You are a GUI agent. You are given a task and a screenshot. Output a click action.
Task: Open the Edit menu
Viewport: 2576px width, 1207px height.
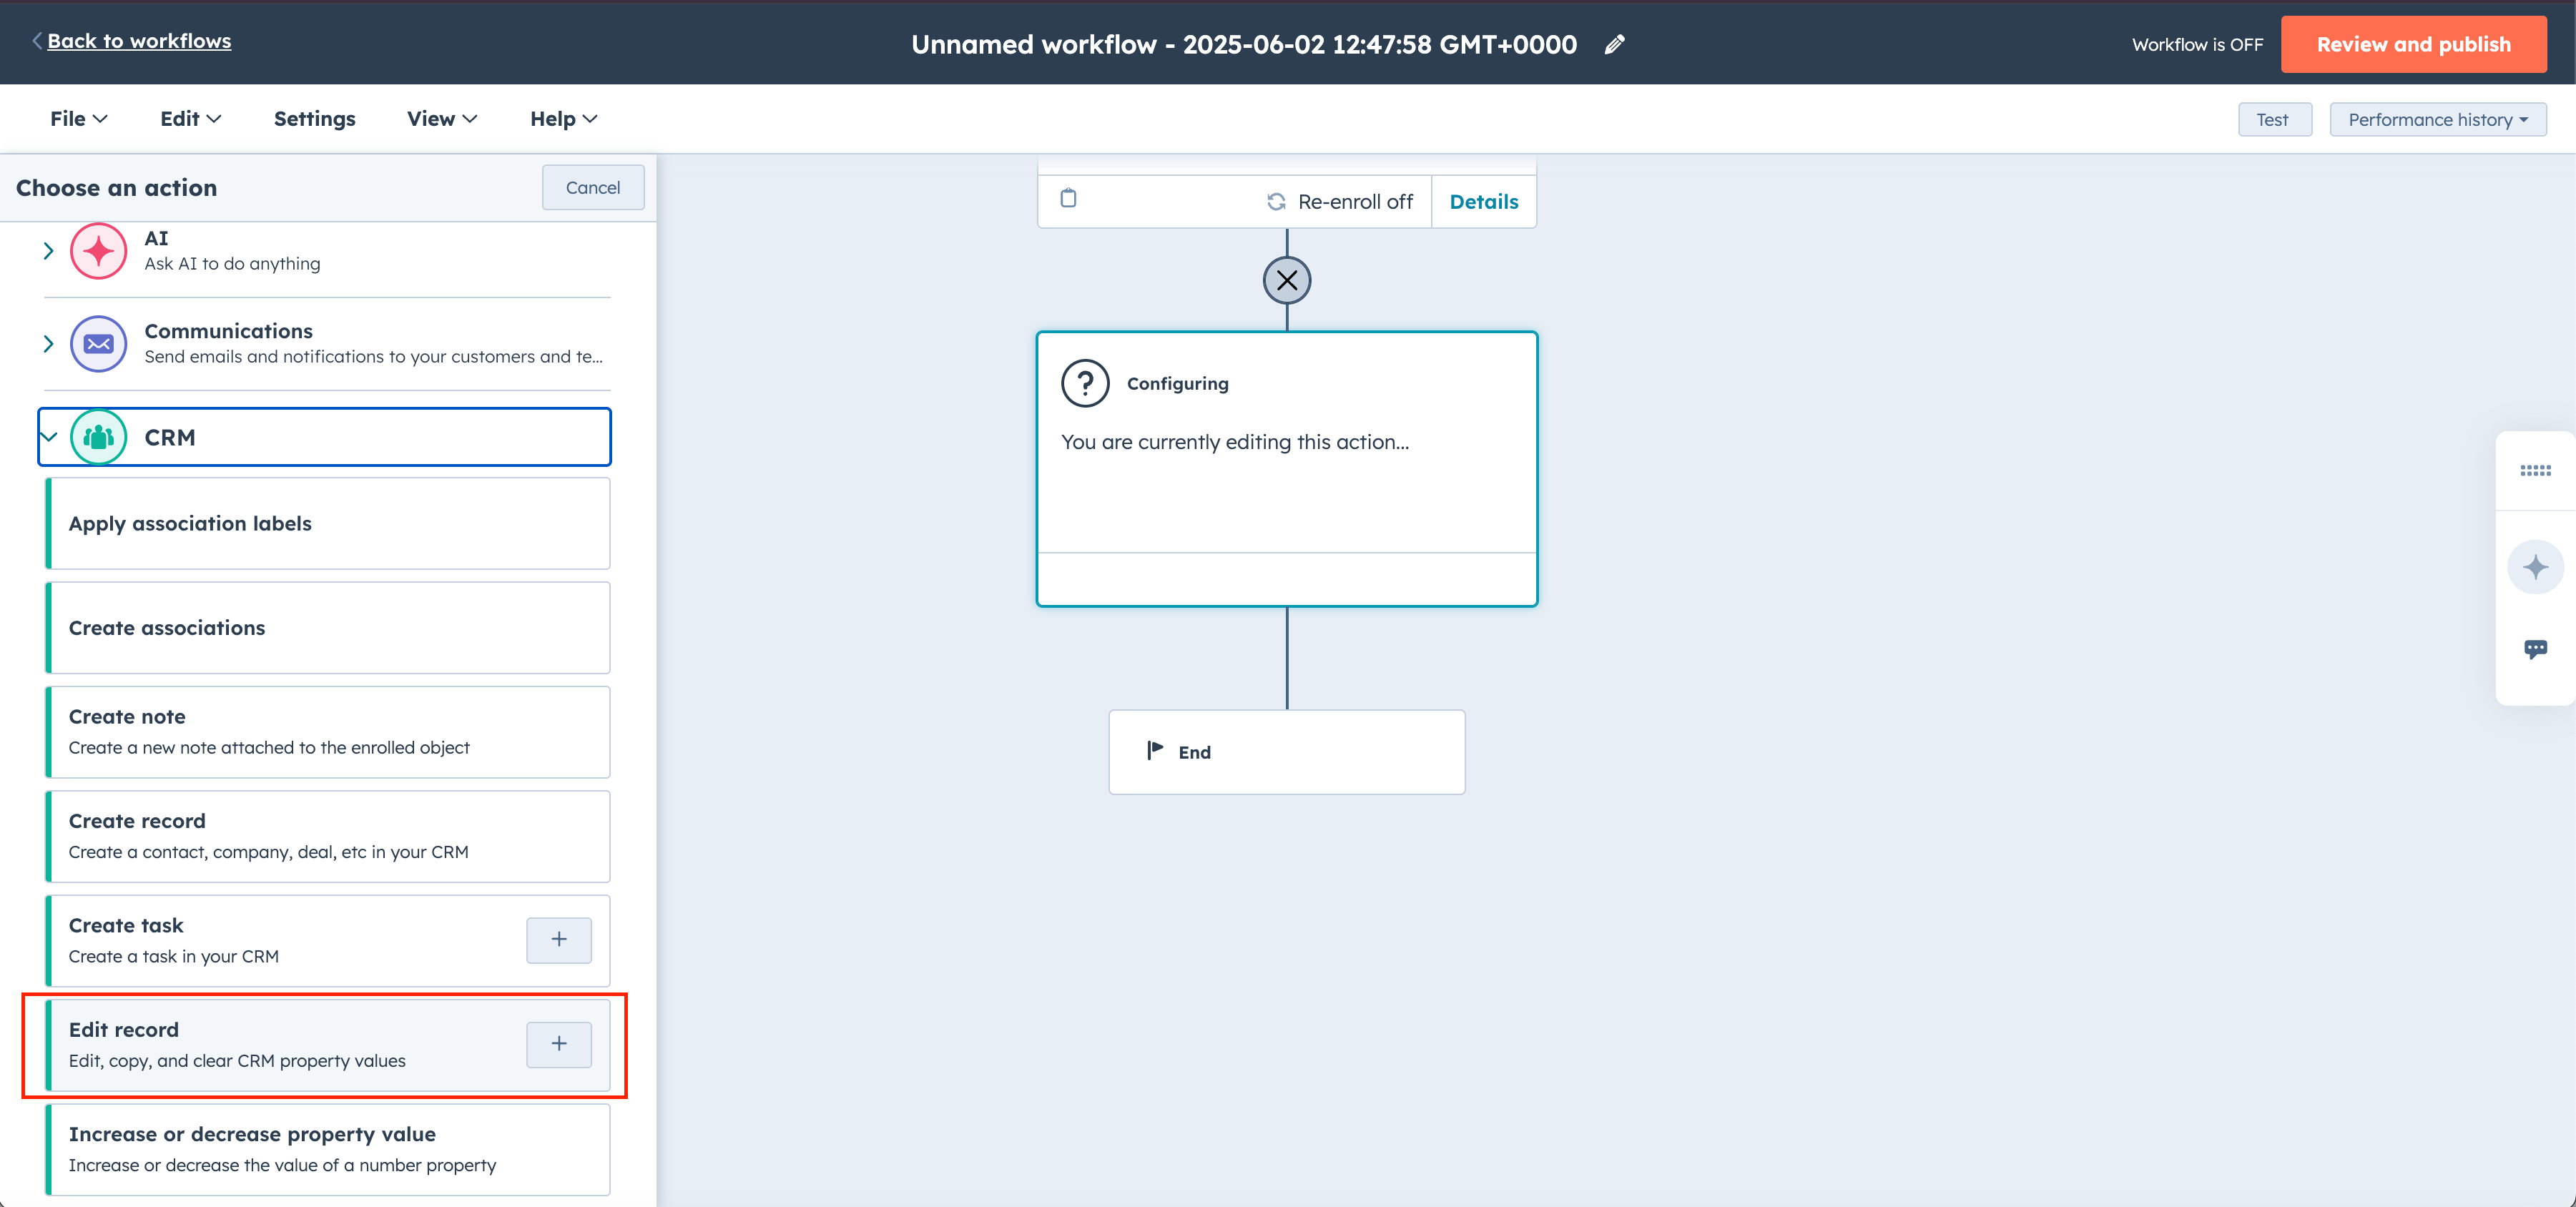[x=190, y=119]
